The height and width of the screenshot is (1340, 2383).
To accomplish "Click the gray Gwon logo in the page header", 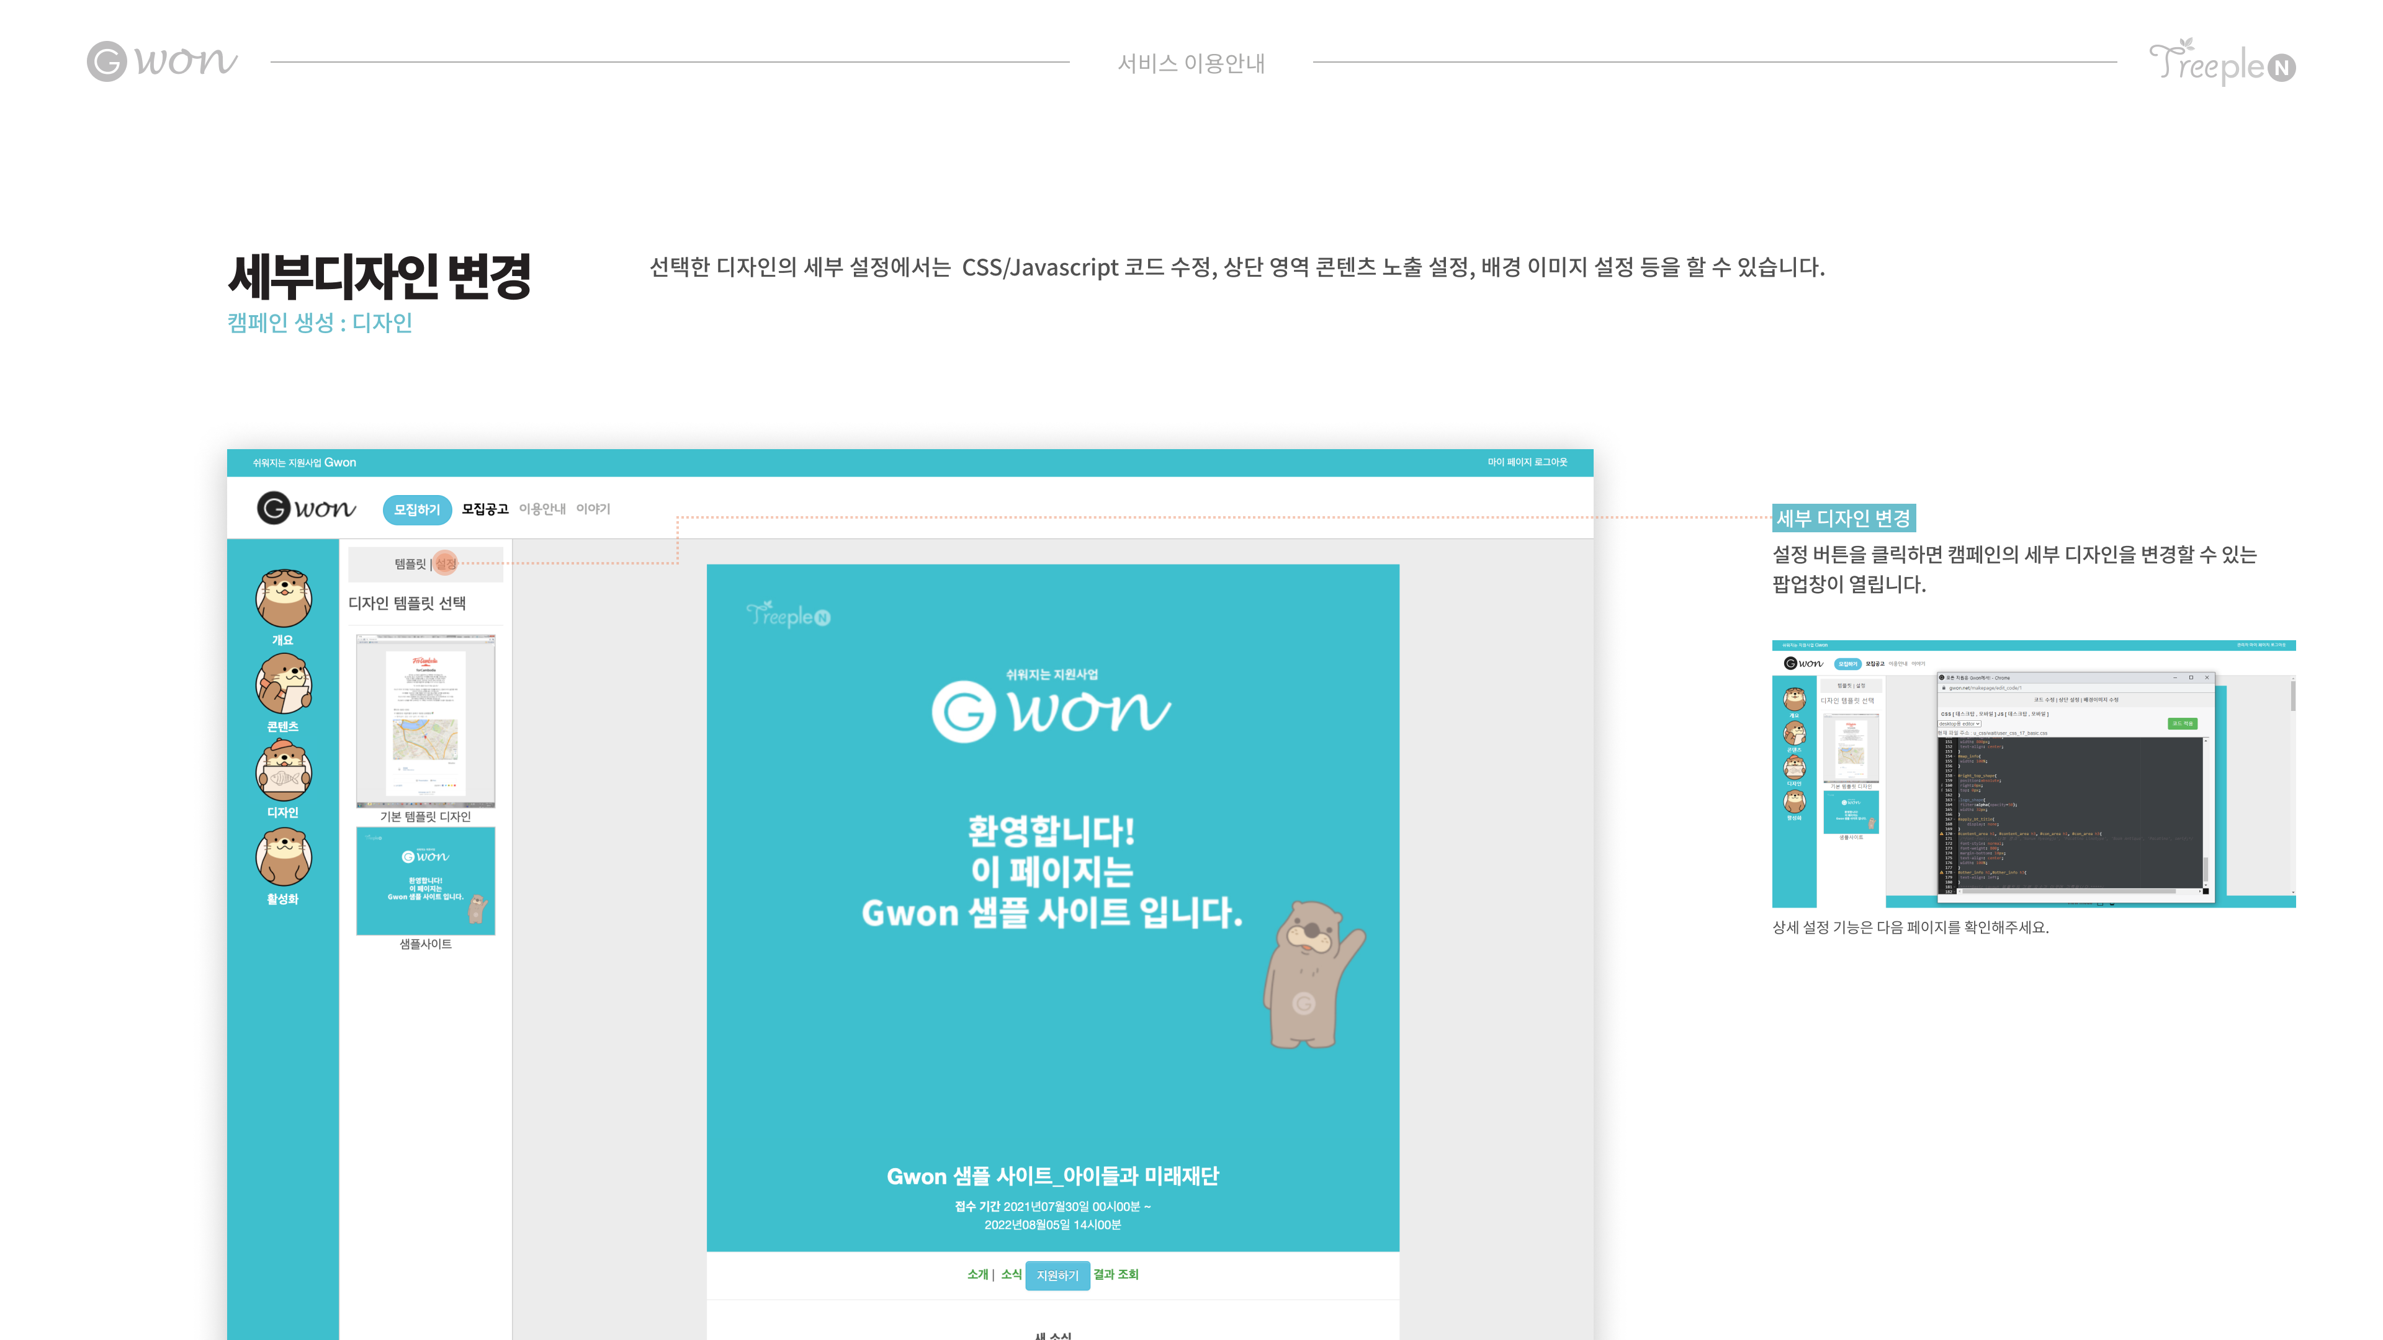I will (162, 61).
